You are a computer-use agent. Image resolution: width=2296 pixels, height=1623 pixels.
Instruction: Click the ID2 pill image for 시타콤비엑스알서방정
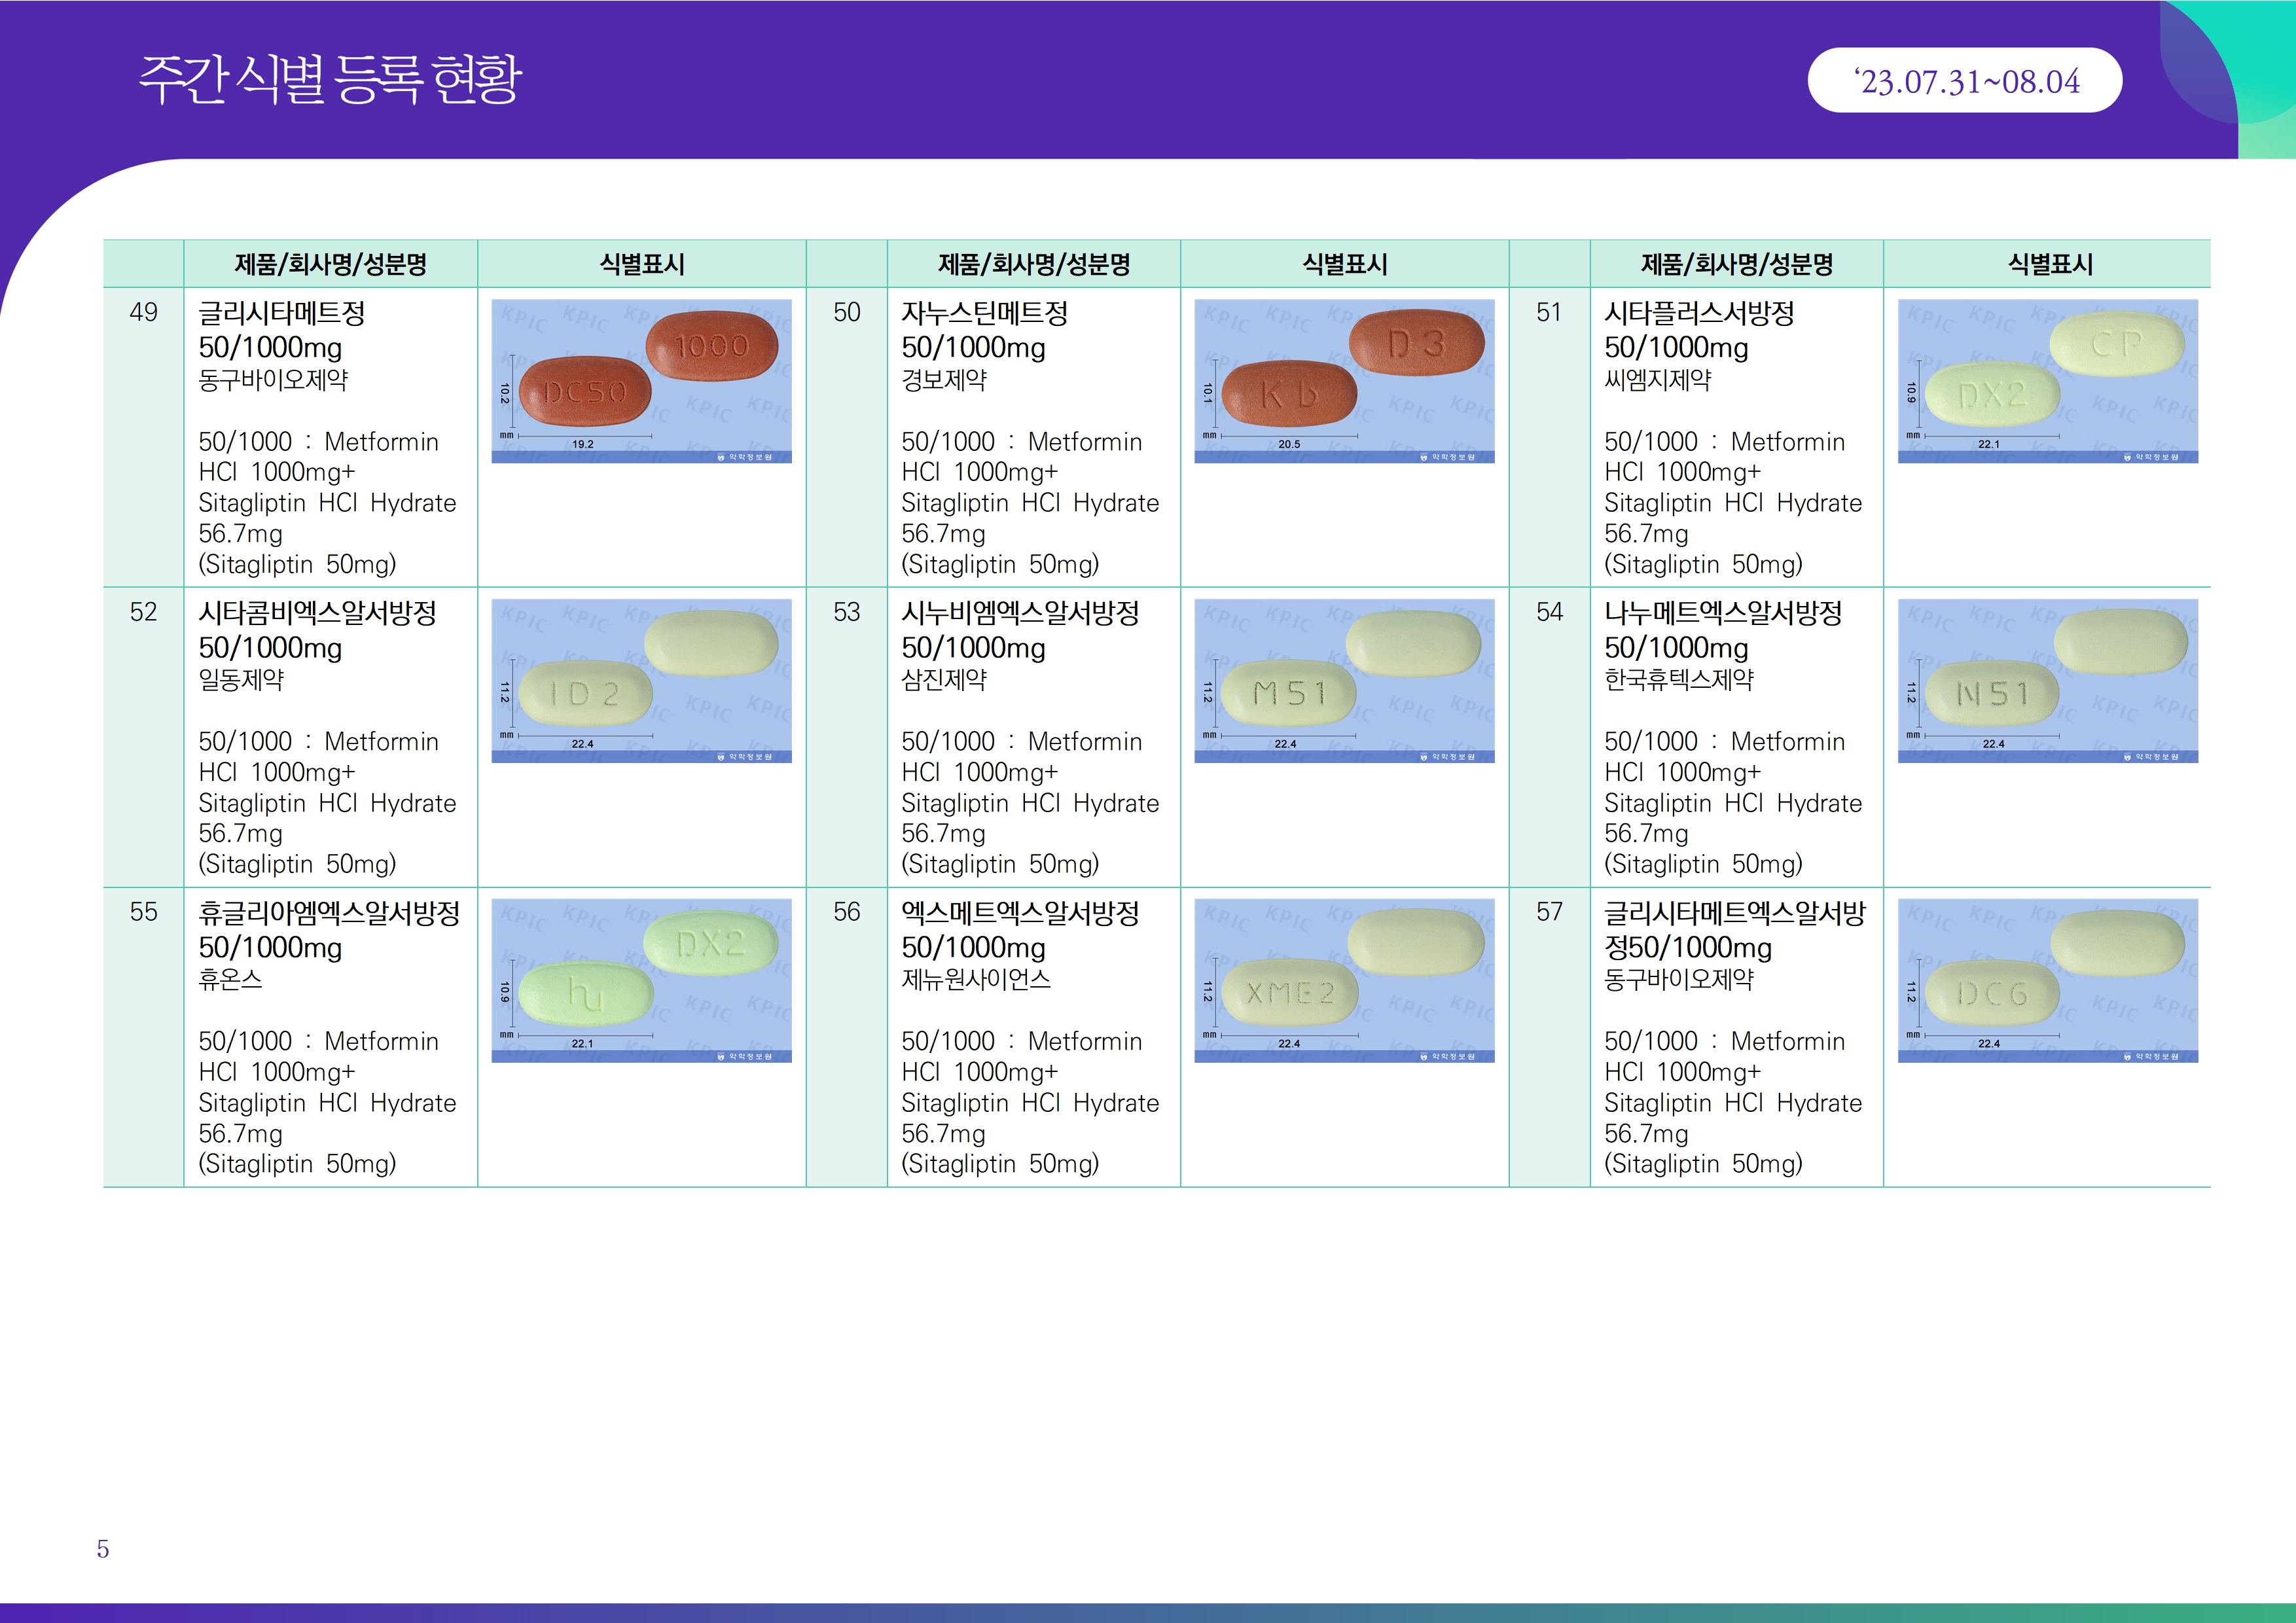click(x=641, y=681)
